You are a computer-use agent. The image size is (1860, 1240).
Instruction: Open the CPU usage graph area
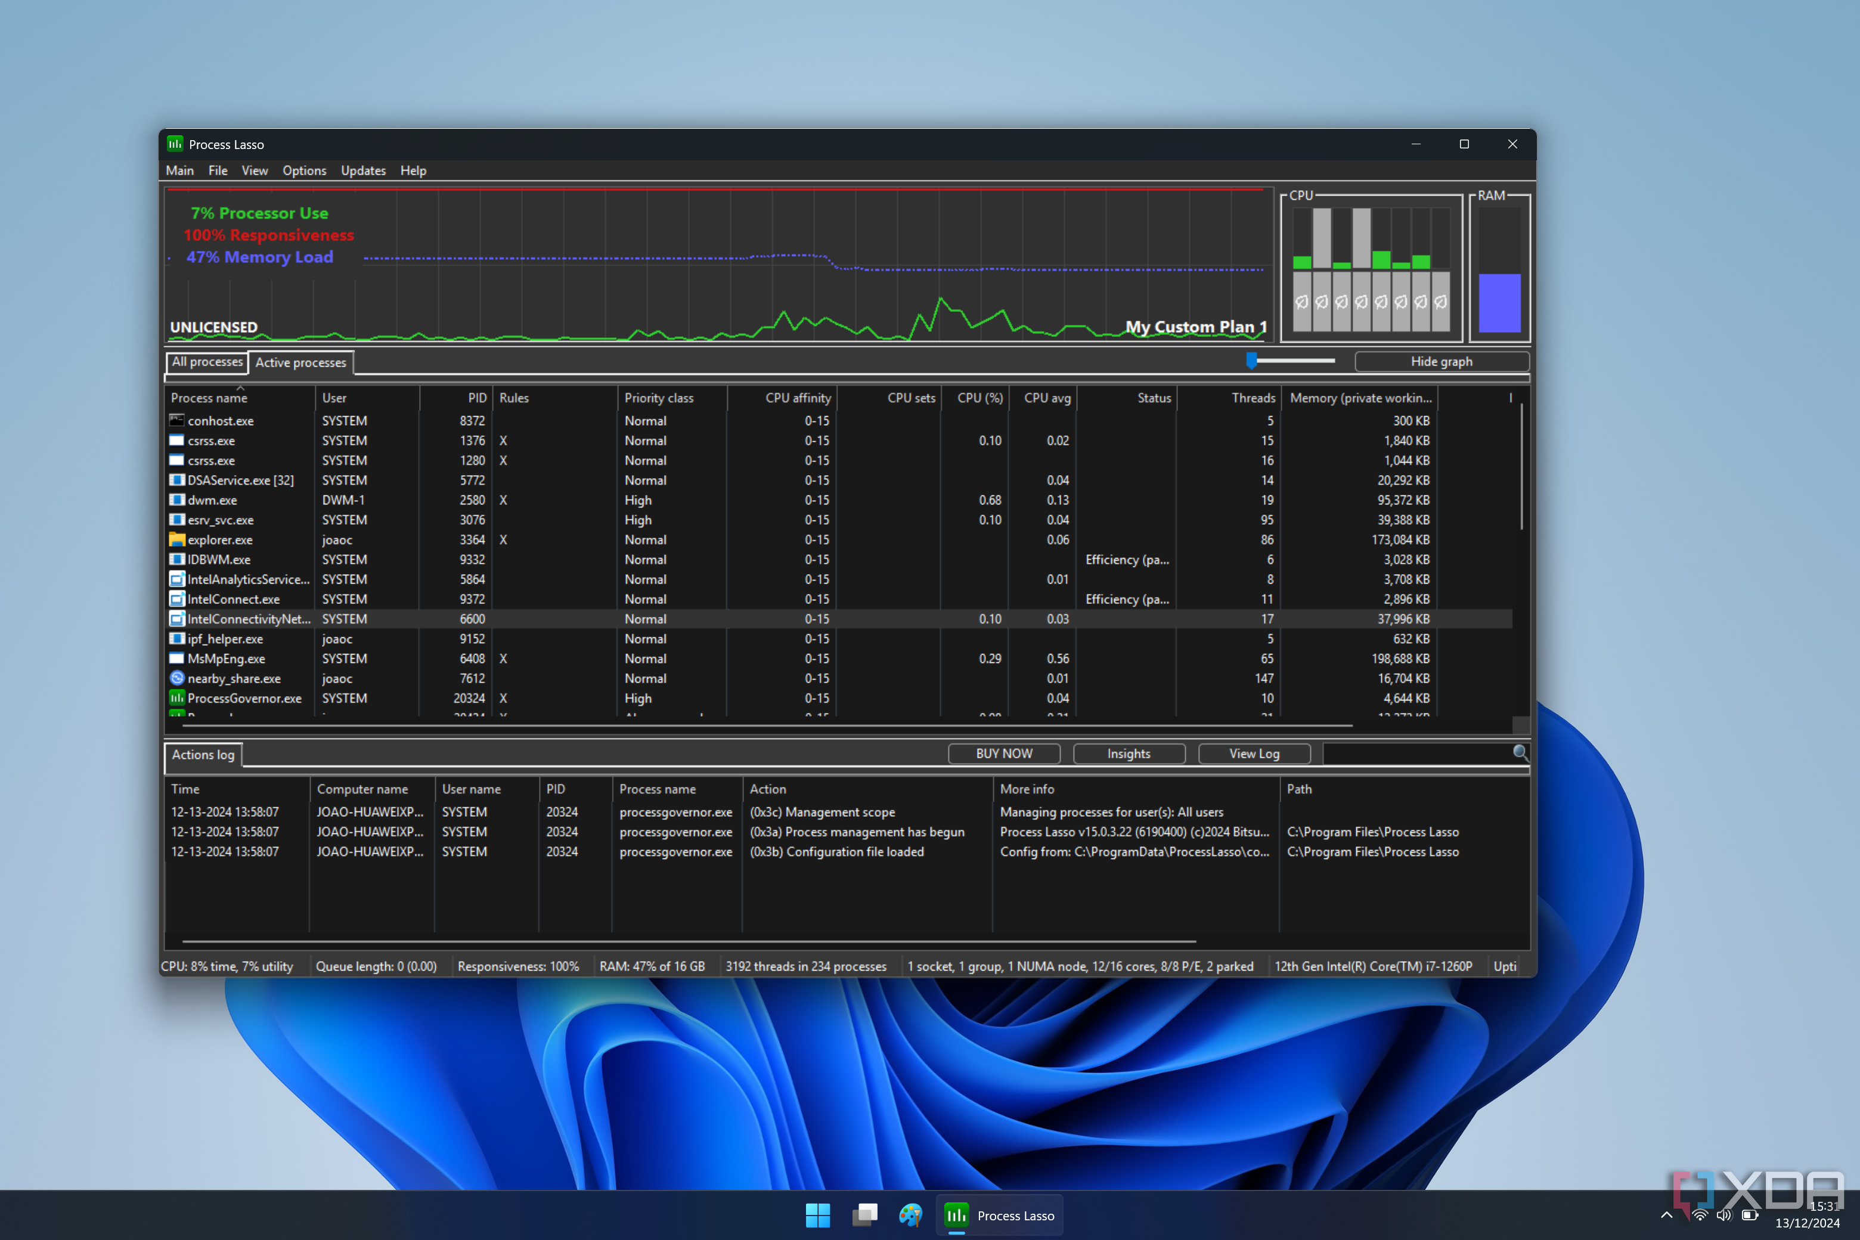click(720, 263)
